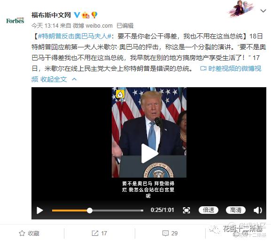Open the 高清 quality selector
The width and height of the screenshot is (271, 241).
[x=236, y=210]
